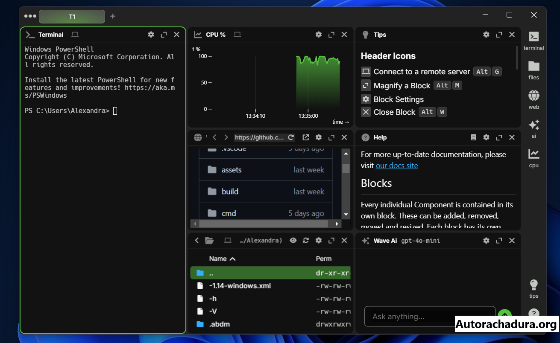This screenshot has width=560, height=343.
Task: Click the ../Alexandra) path in files block
Action: (x=261, y=241)
